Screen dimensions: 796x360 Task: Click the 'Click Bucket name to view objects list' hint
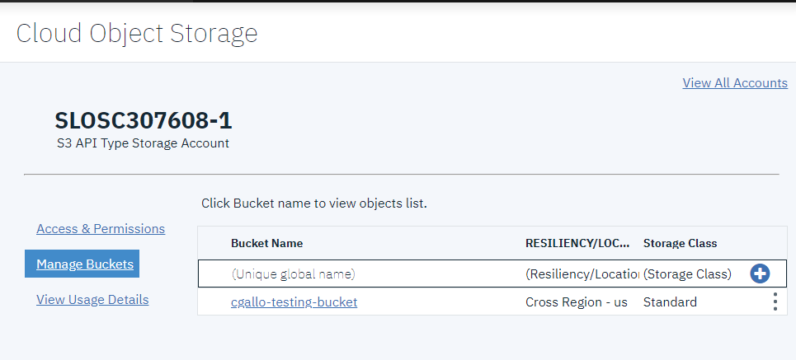pos(314,203)
